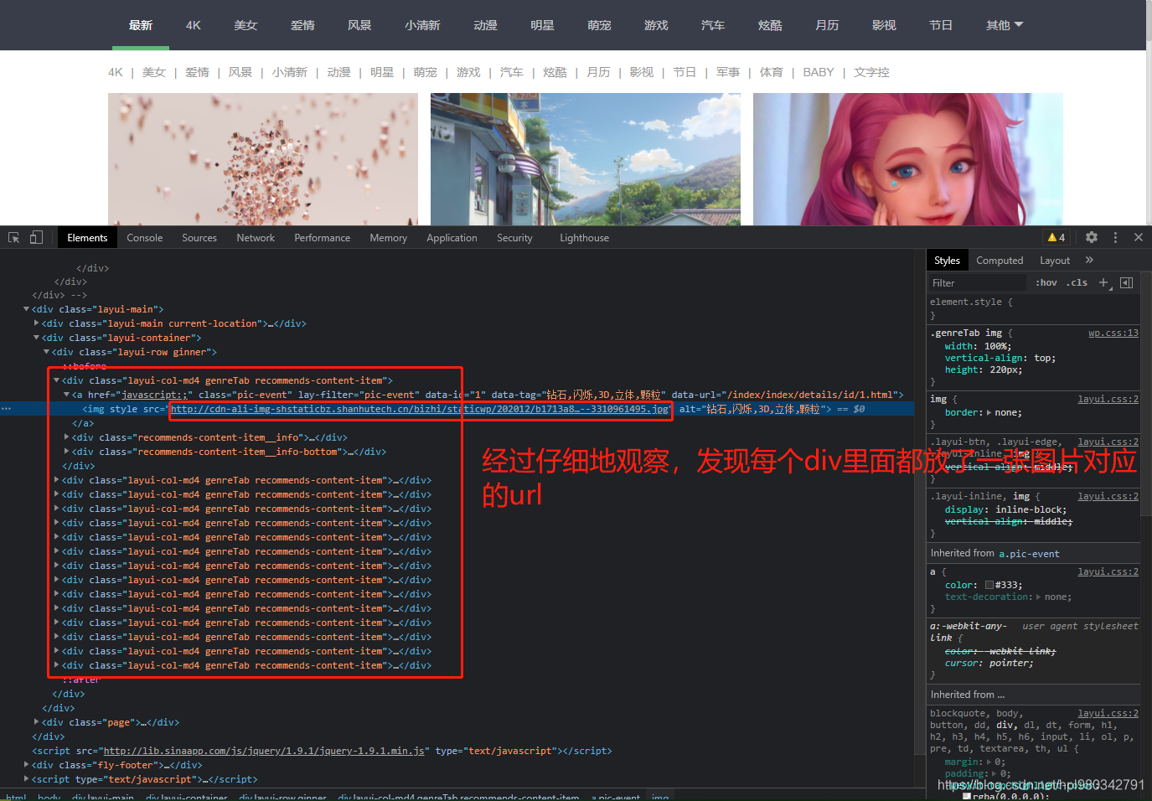Screen dimensions: 1152x801
Task: Open the pink-haired girl wallpaper thumbnail
Action: pos(908,159)
